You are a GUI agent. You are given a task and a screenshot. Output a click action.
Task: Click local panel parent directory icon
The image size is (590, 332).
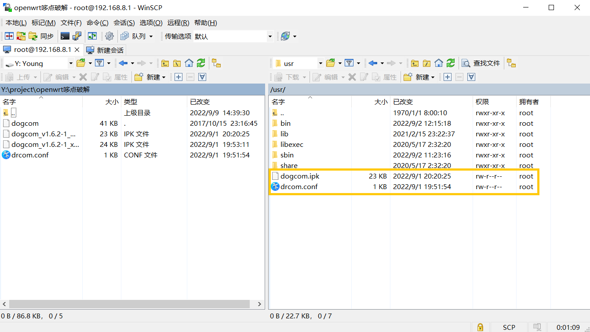[165, 63]
